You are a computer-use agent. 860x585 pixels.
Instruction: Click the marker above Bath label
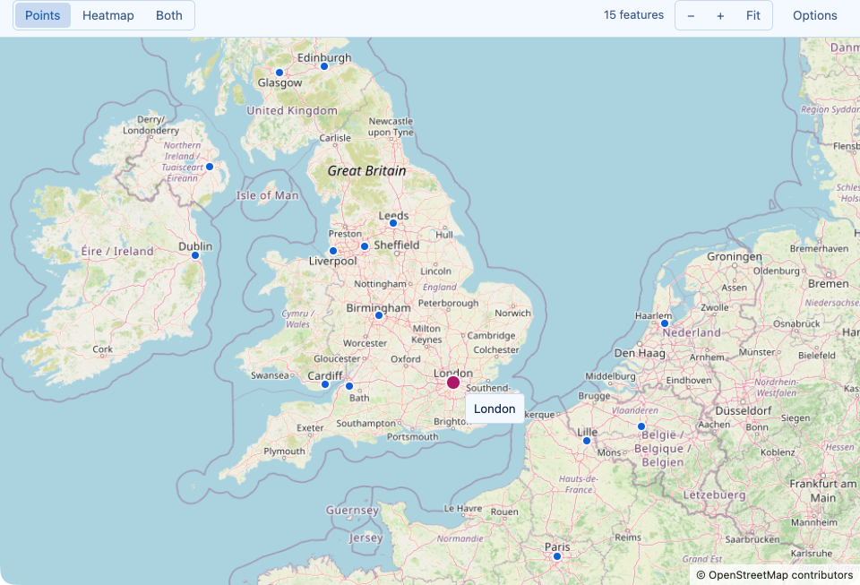click(x=349, y=386)
